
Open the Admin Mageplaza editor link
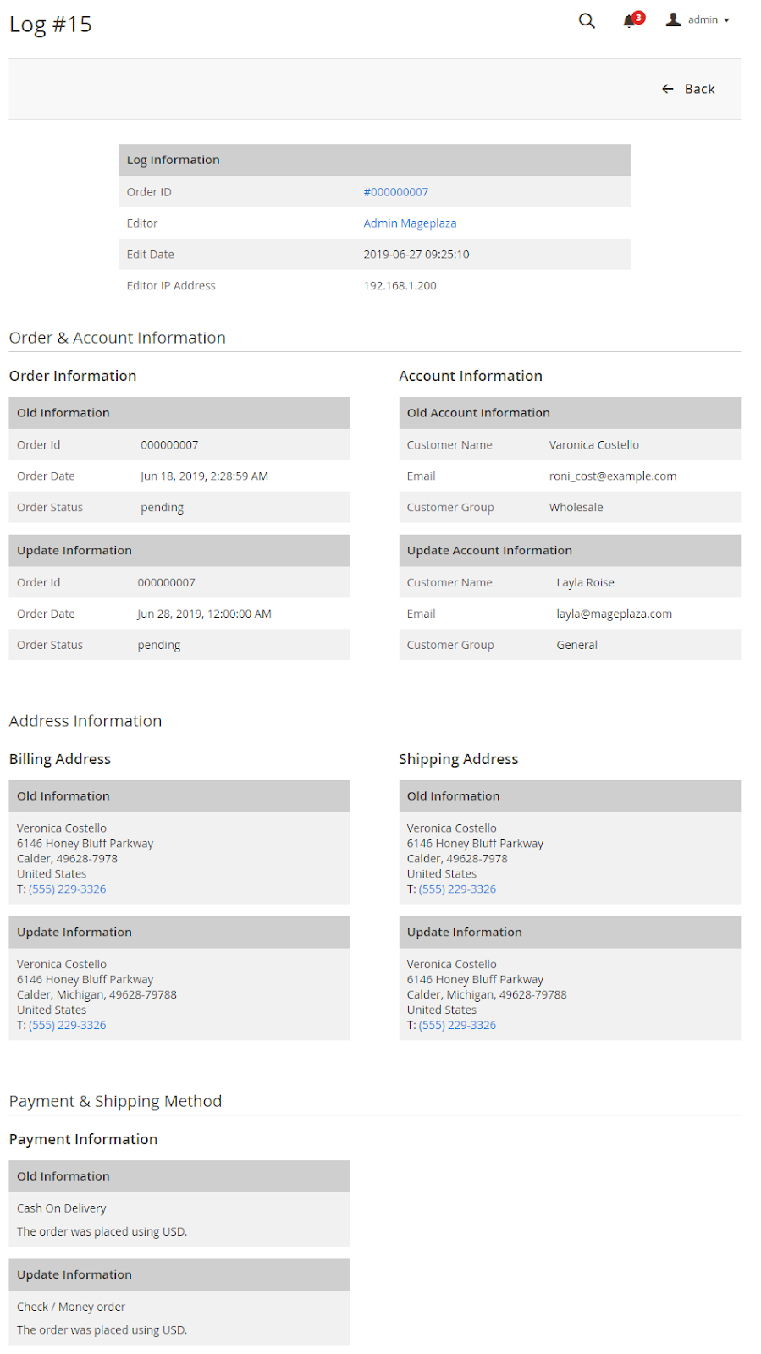[410, 223]
